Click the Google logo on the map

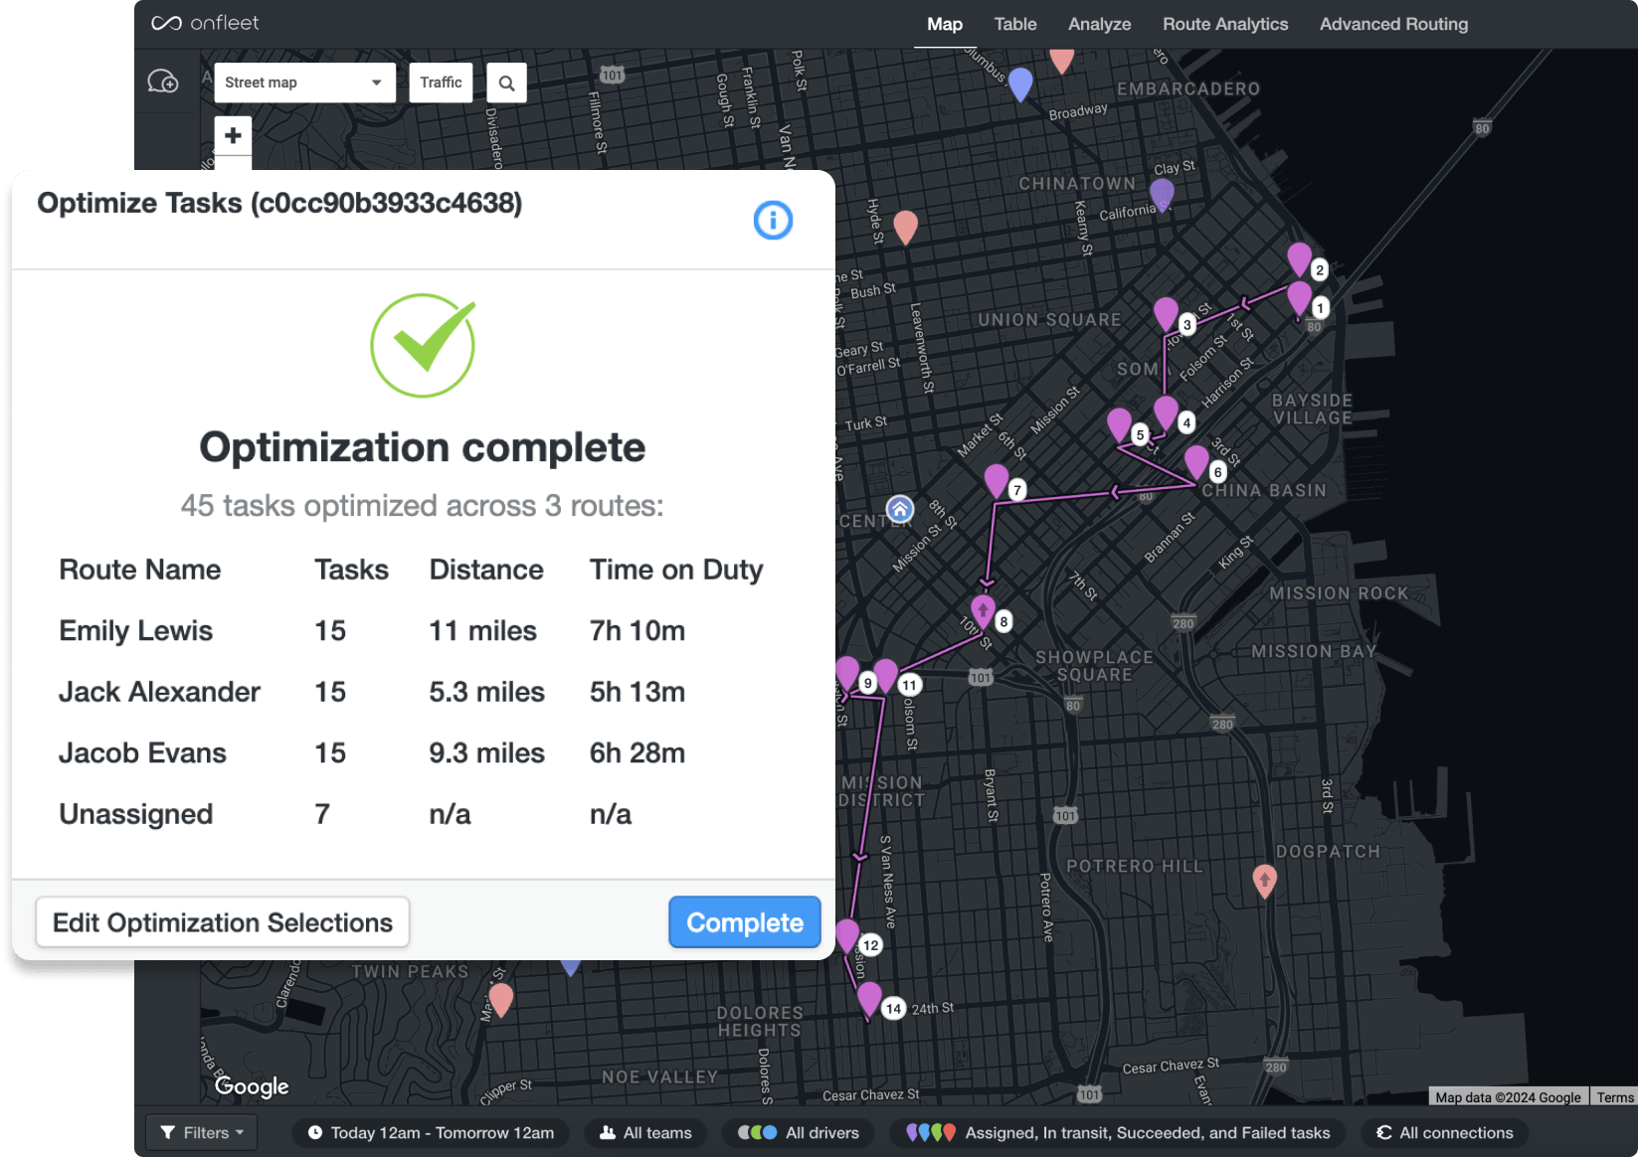[251, 1086]
